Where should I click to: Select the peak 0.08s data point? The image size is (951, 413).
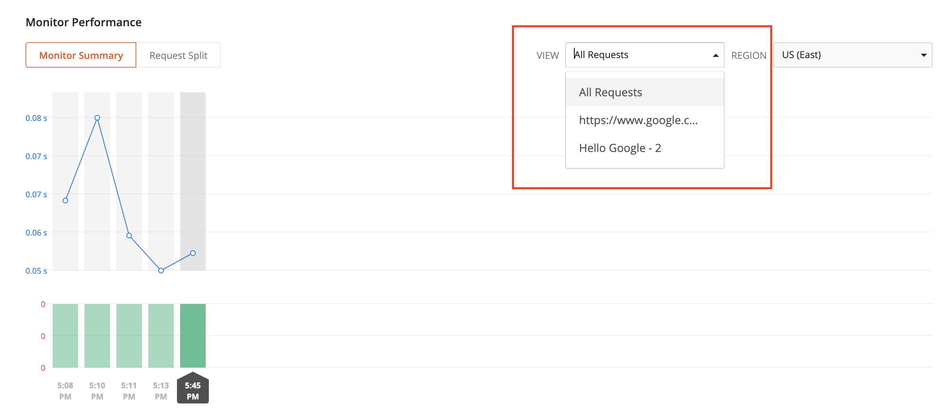[97, 118]
